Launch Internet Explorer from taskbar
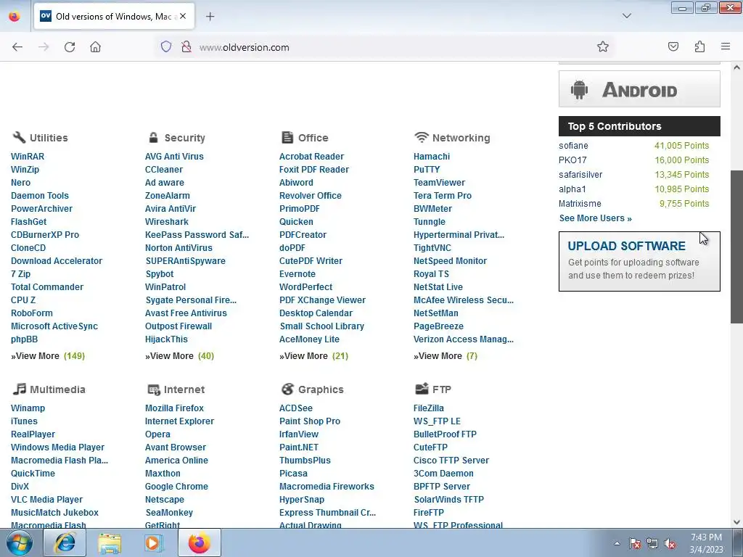The image size is (743, 557). (65, 542)
